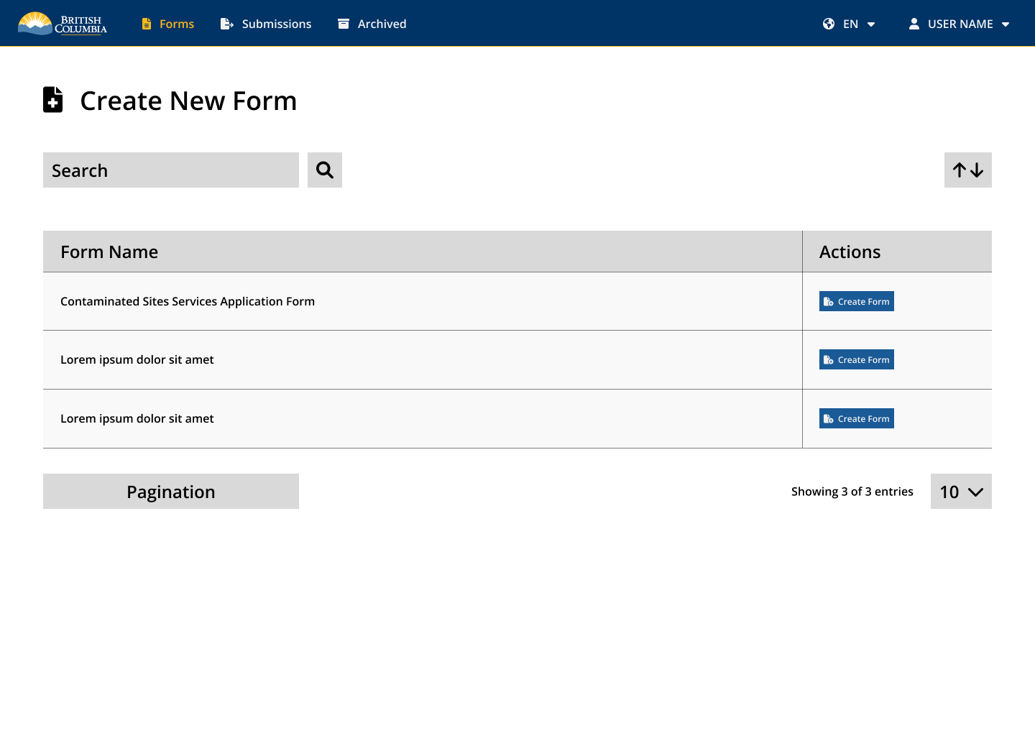Focus the Search input field
This screenshot has width=1035, height=736.
coord(171,170)
